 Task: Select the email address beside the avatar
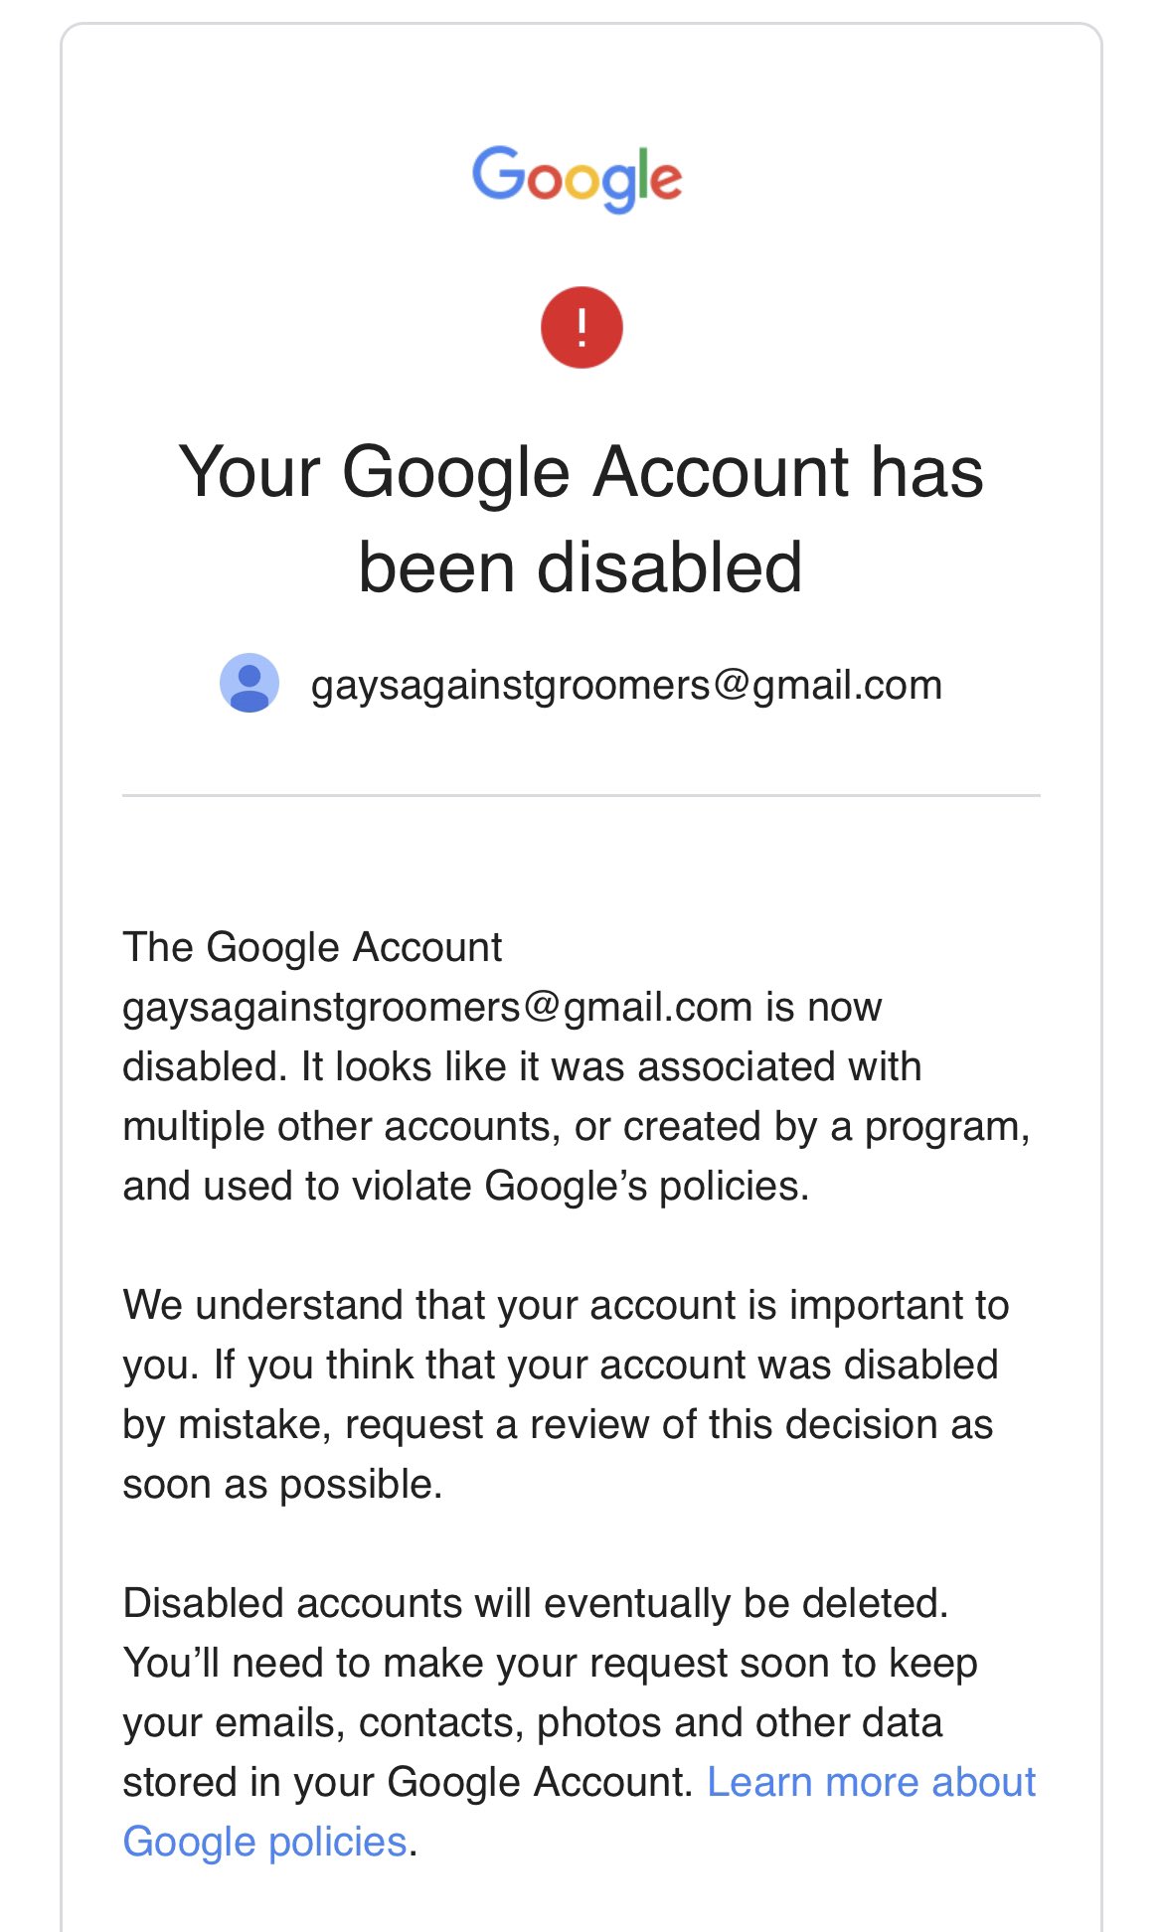coord(626,686)
